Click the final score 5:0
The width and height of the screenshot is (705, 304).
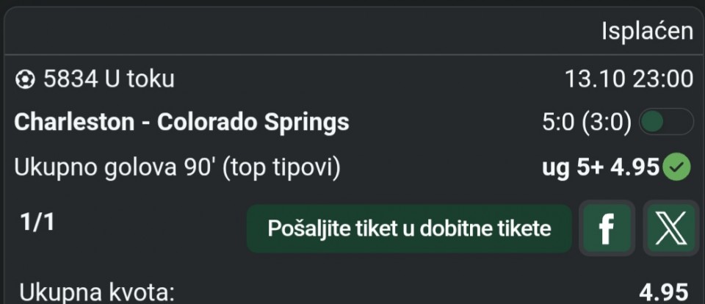(x=560, y=122)
